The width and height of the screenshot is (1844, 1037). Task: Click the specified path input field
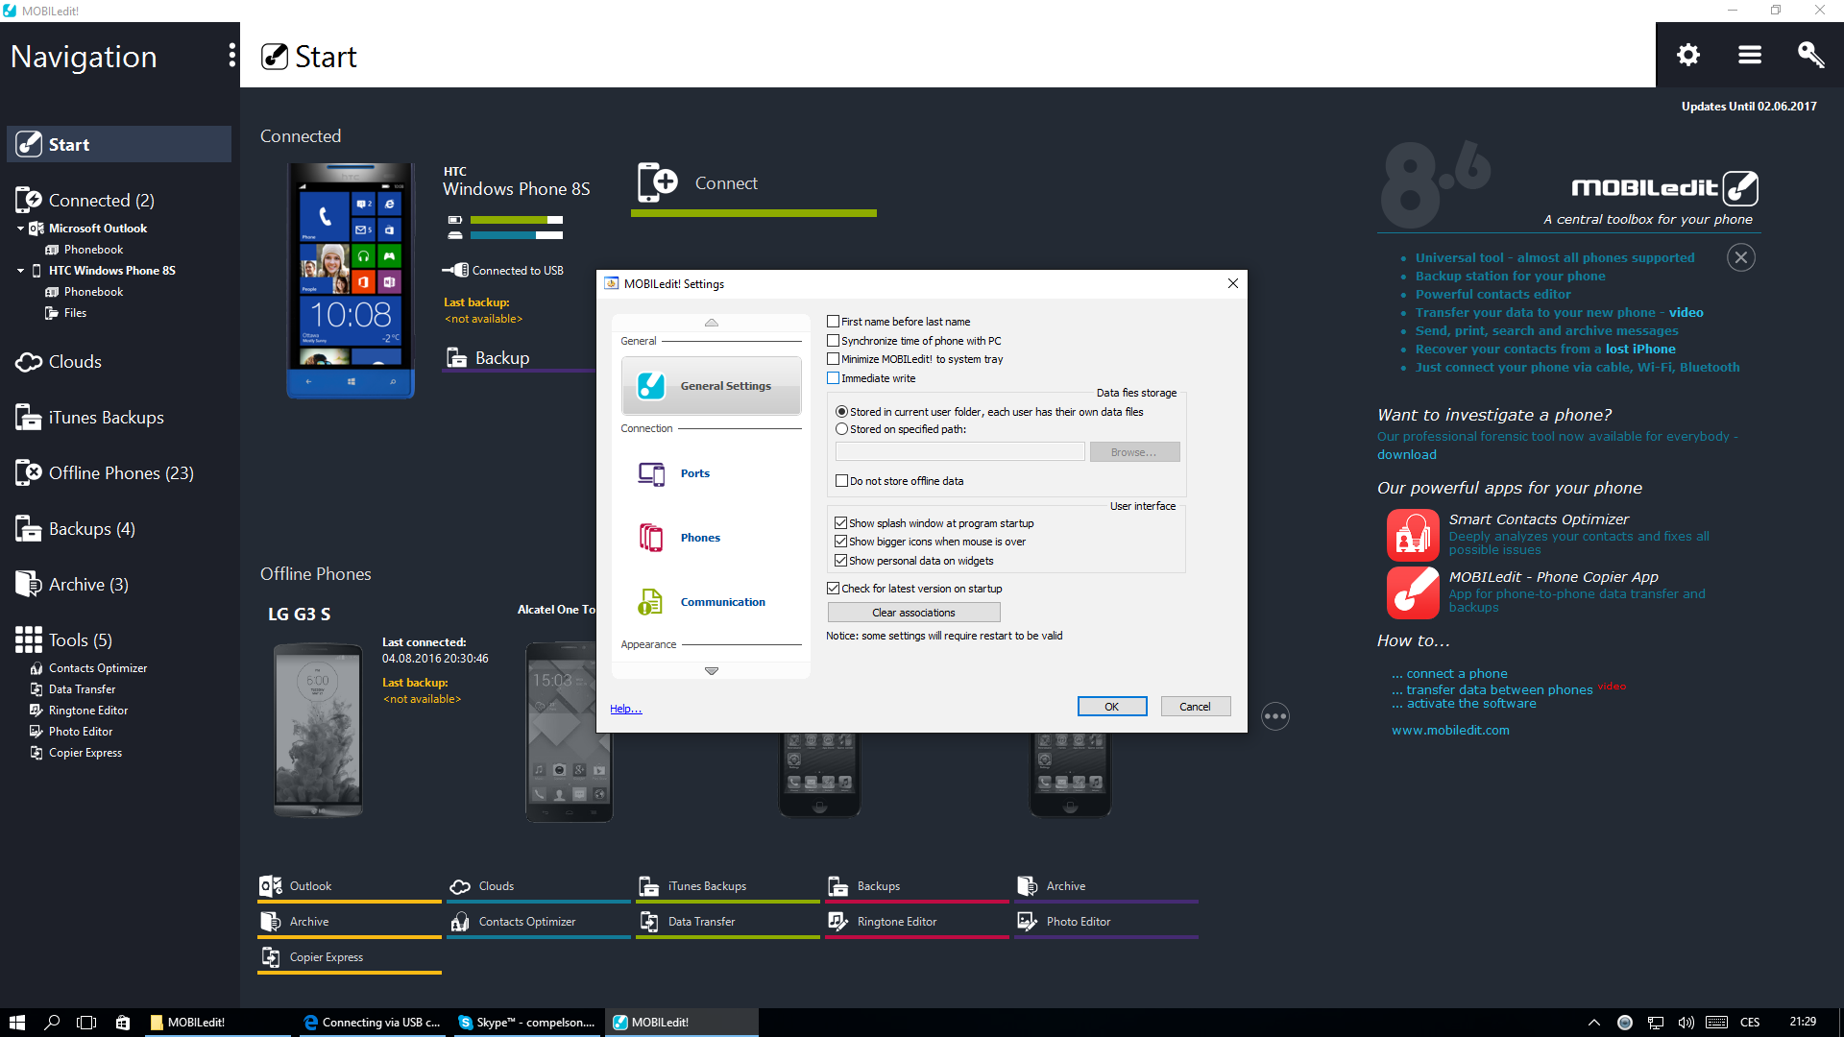[959, 452]
